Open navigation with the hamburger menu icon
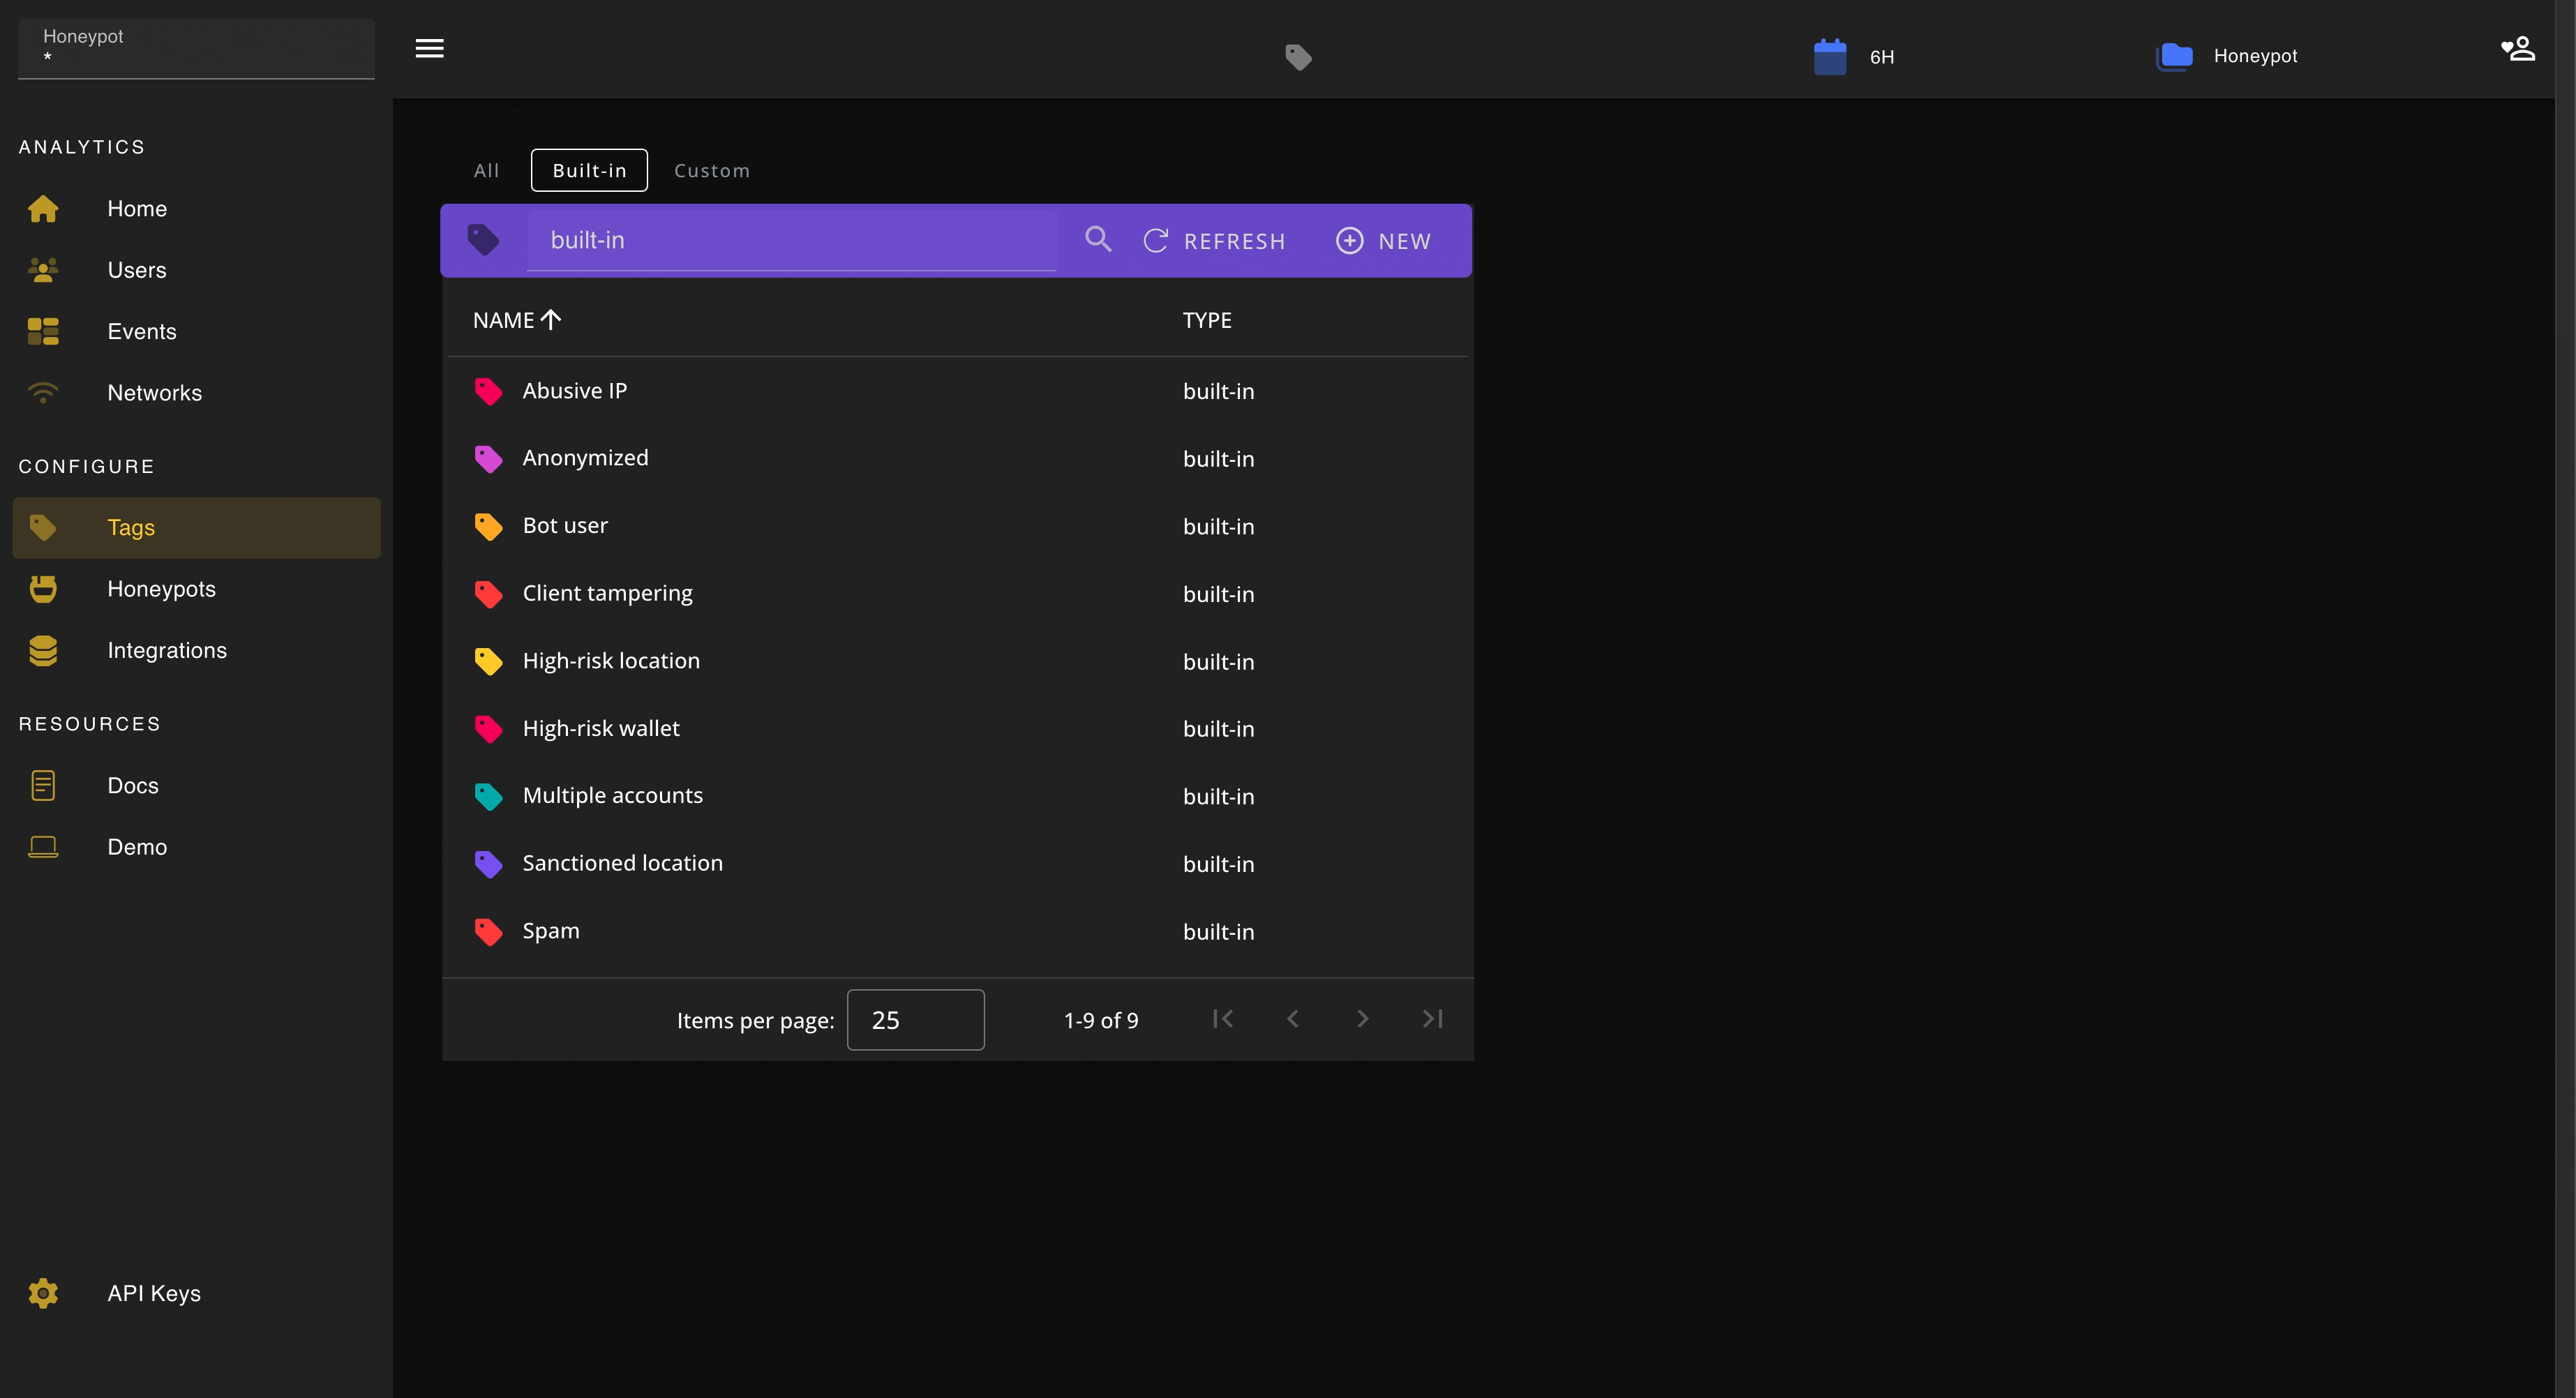The height and width of the screenshot is (1398, 2576). (429, 47)
